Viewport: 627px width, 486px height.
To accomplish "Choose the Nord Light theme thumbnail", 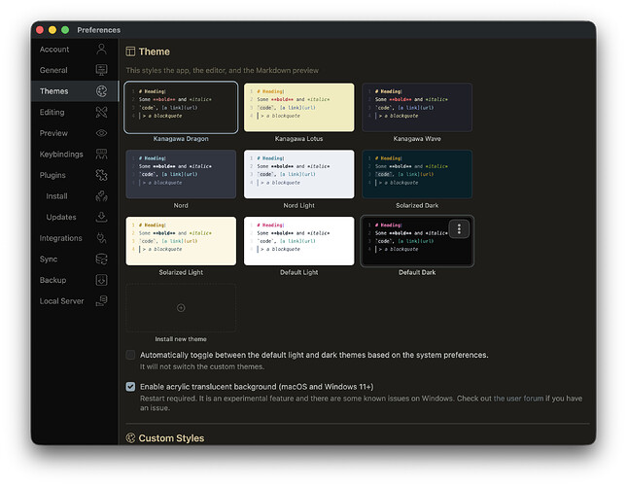I will 298,174.
